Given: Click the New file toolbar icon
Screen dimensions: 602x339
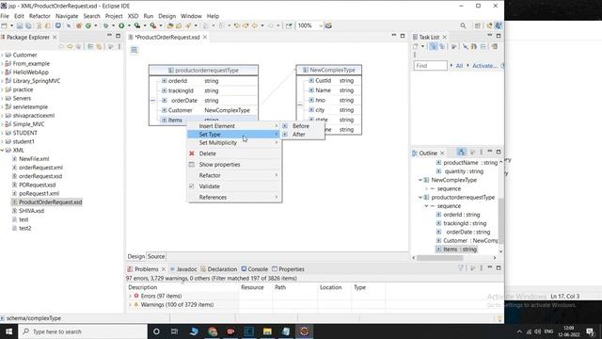Looking at the screenshot, I should pyautogui.click(x=4, y=25).
